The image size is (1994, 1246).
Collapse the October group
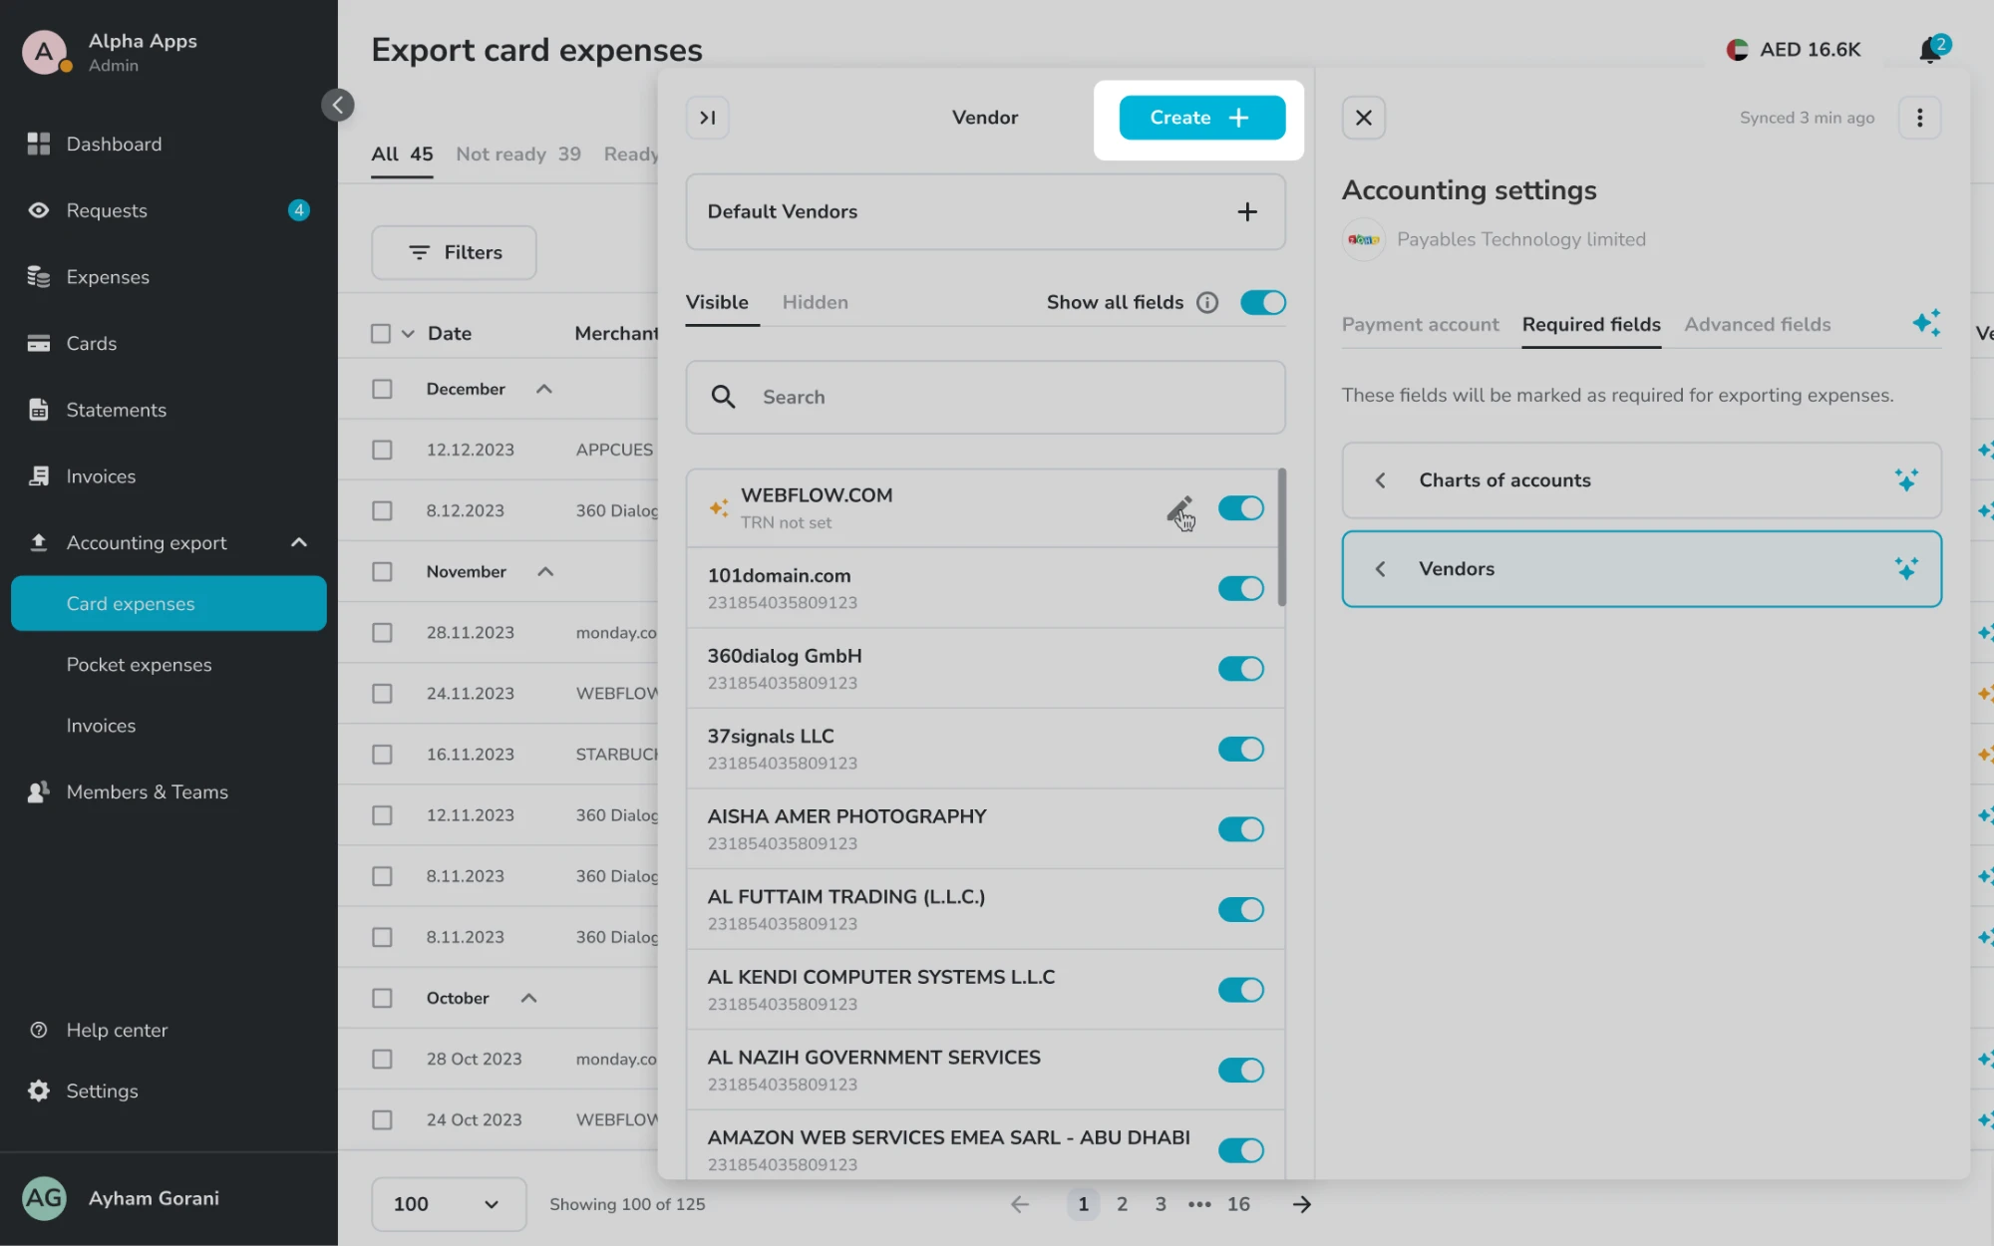coord(529,998)
